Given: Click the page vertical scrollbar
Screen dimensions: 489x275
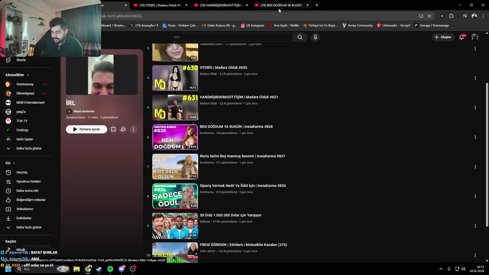Looking at the screenshot, I should (x=487, y=155).
